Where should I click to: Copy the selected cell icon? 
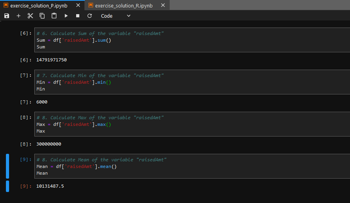42,16
